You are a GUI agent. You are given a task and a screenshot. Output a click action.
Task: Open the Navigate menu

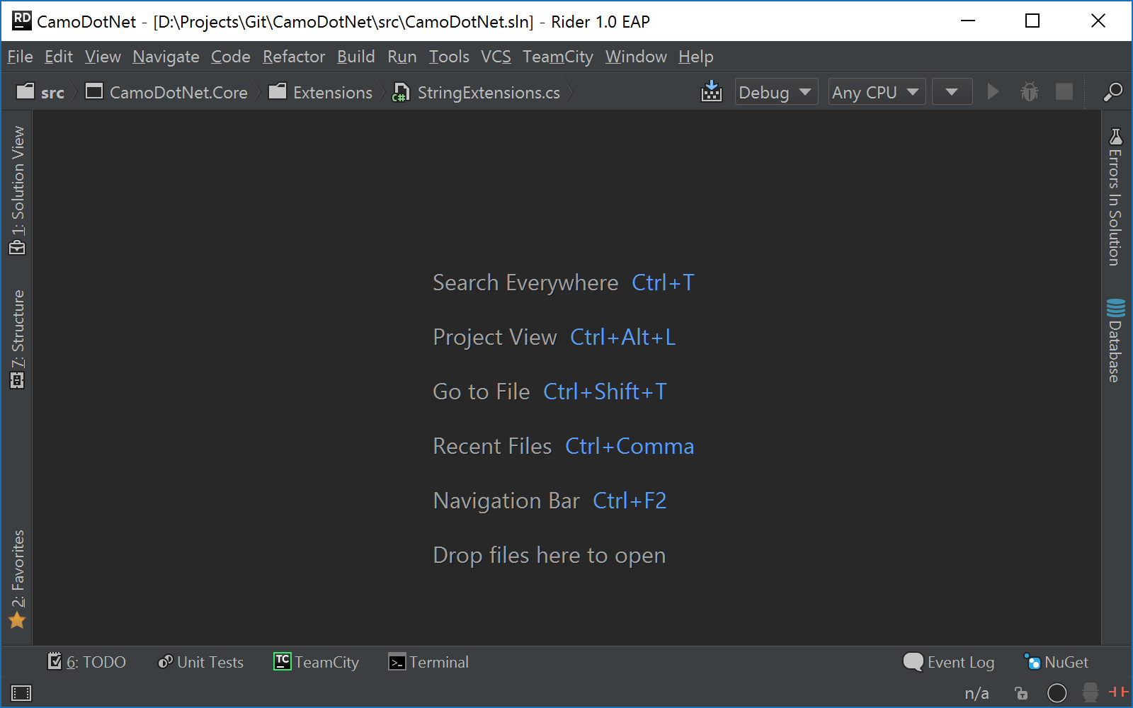(x=166, y=57)
